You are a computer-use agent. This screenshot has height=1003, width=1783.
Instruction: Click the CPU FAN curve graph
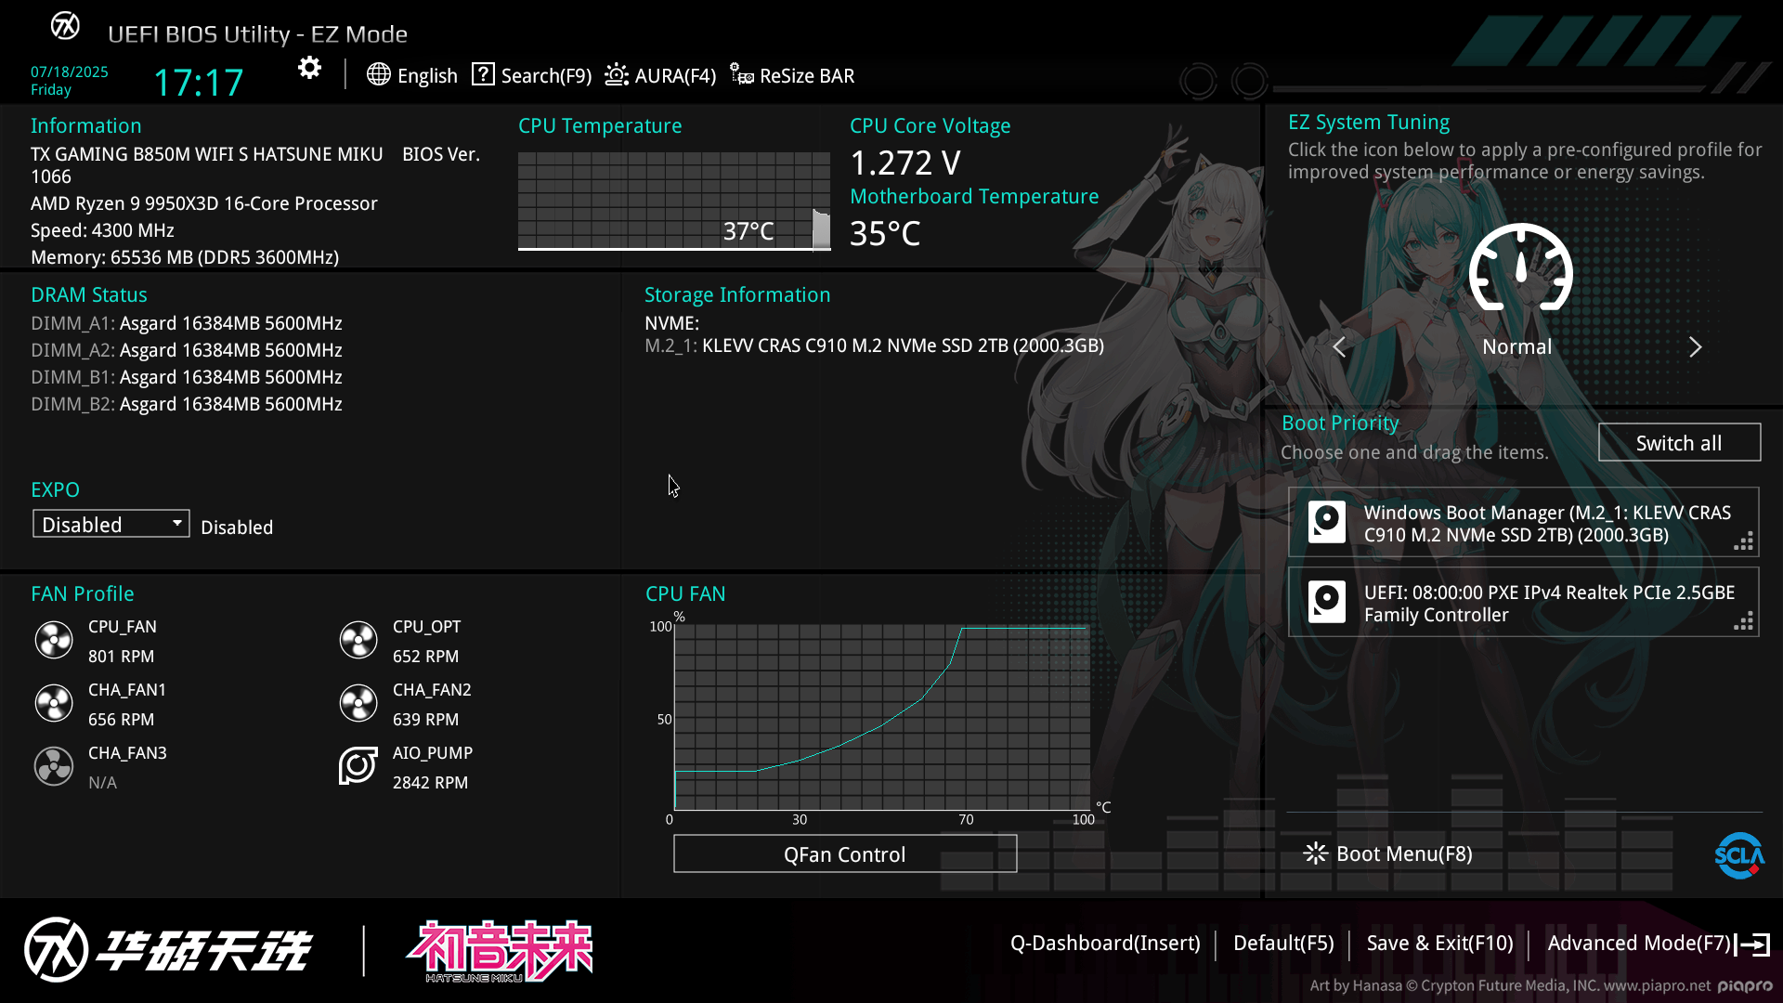(881, 717)
